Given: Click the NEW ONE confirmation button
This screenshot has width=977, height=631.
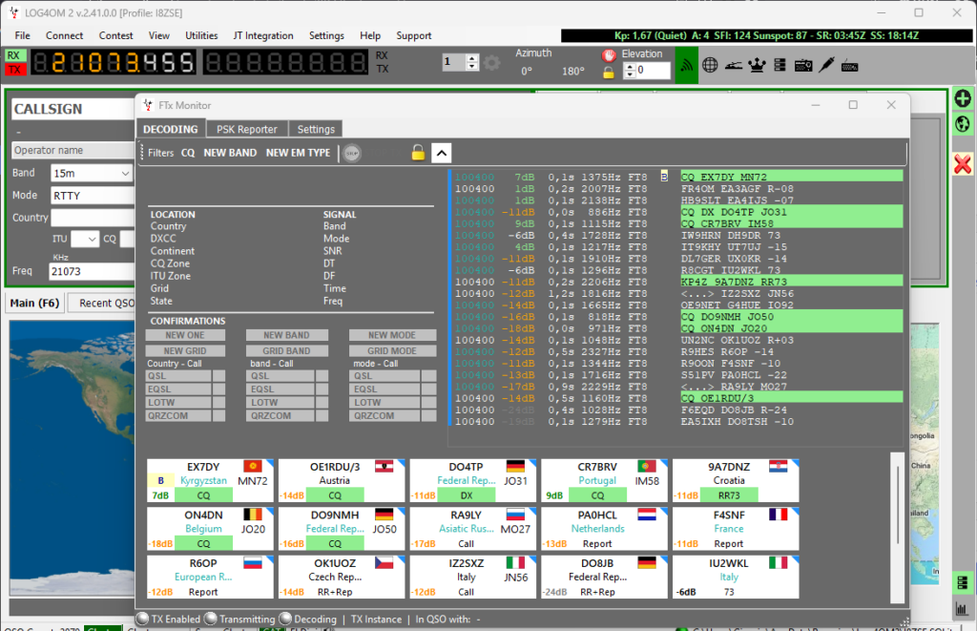Looking at the screenshot, I should (x=185, y=335).
